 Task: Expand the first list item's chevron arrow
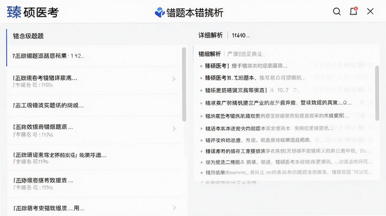(174, 79)
